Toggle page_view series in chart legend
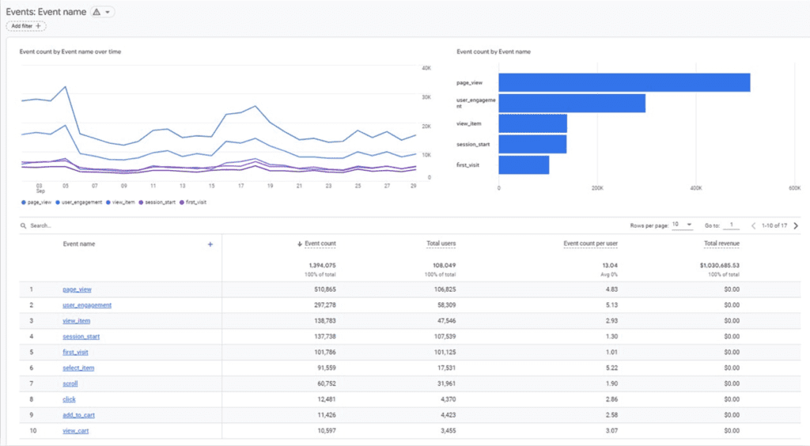 tap(36, 202)
